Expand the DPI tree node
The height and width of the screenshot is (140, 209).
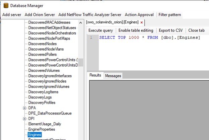[x=24, y=119]
